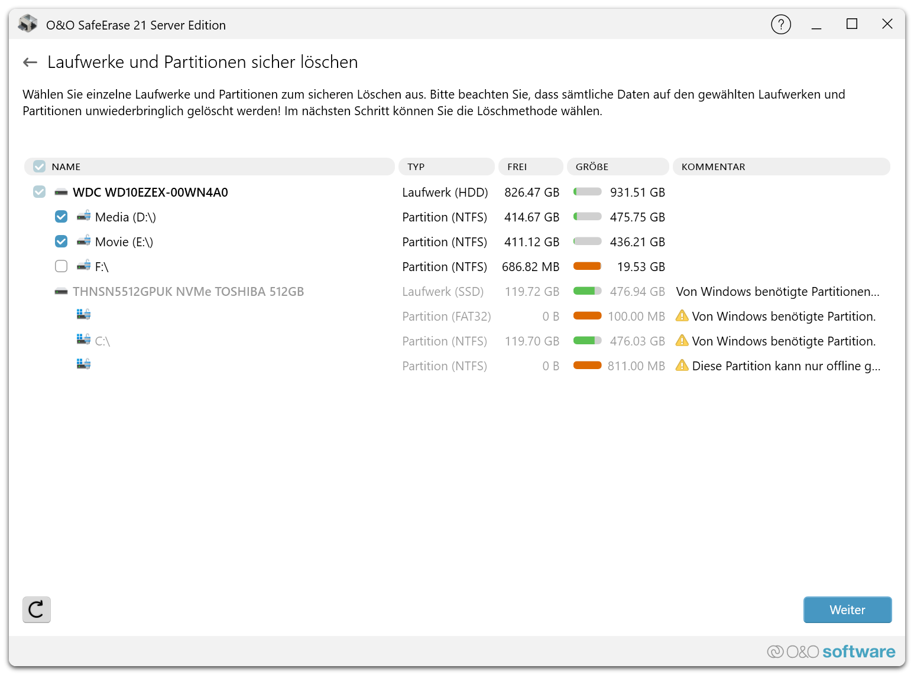
Task: Click the size value '475.75 GB'
Action: (637, 217)
